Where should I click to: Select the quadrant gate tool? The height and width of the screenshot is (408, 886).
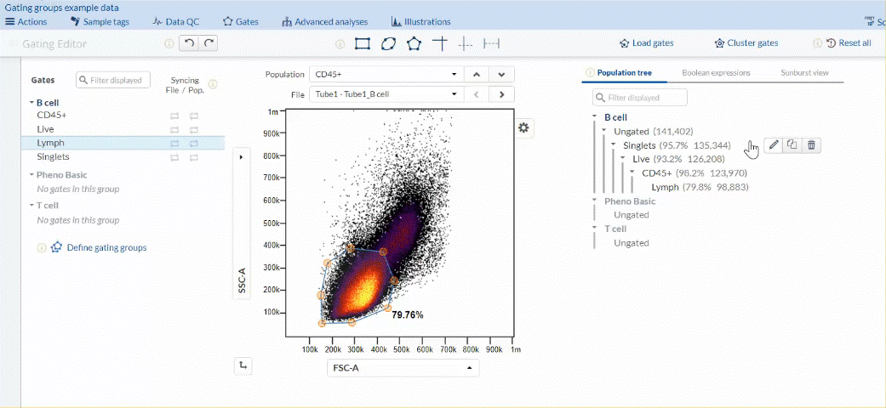tap(439, 43)
